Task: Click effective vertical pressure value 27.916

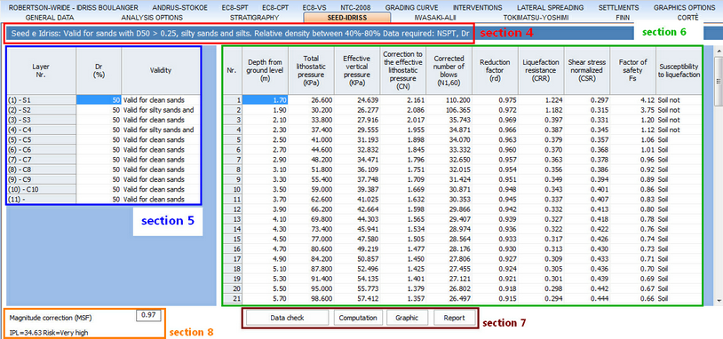Action: point(357,120)
